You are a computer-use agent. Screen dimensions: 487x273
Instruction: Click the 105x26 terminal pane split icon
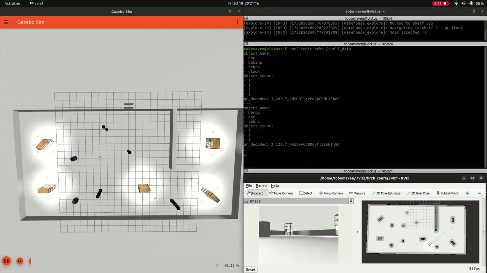click(246, 44)
